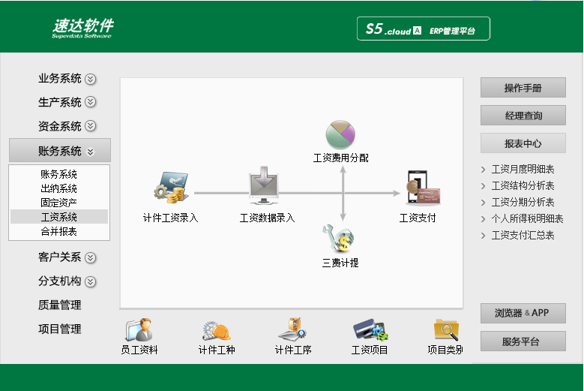Open the 工资结构分析表 report link

tap(523, 185)
